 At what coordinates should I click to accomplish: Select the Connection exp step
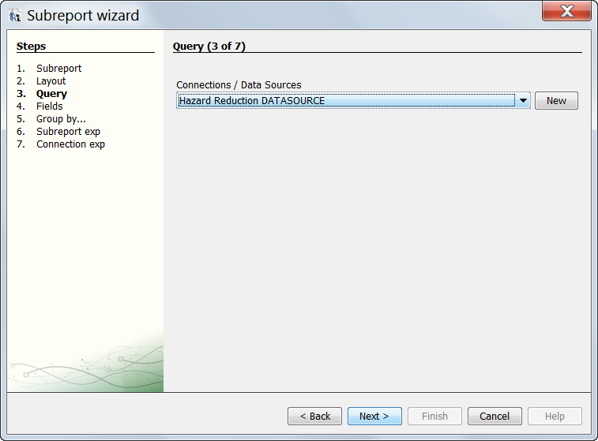[70, 144]
